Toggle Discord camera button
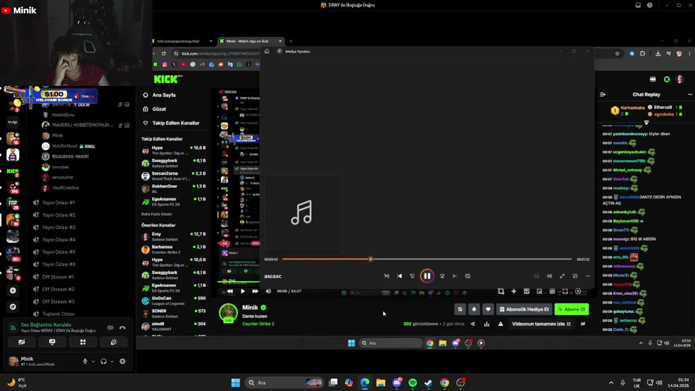This screenshot has width=695, height=391. tap(21, 342)
